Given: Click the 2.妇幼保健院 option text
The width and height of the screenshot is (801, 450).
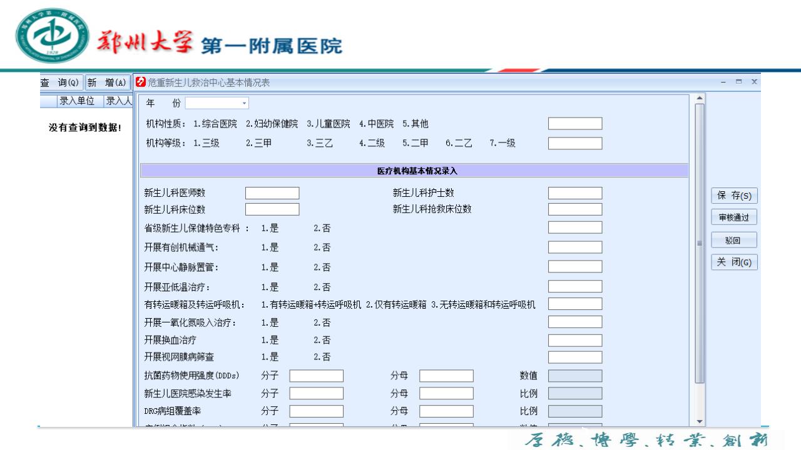Looking at the screenshot, I should tap(272, 124).
